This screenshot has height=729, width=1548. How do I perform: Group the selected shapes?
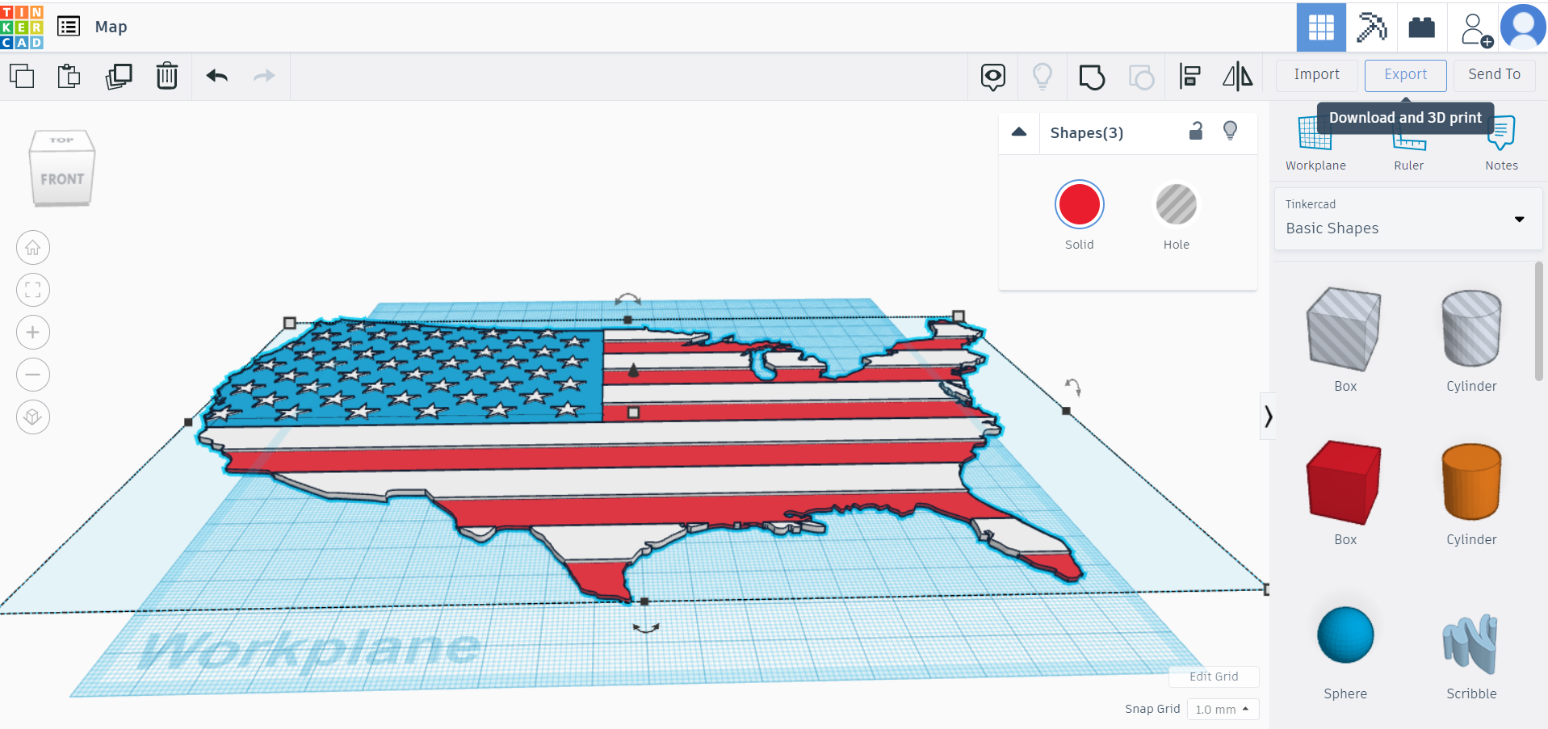click(x=1092, y=77)
